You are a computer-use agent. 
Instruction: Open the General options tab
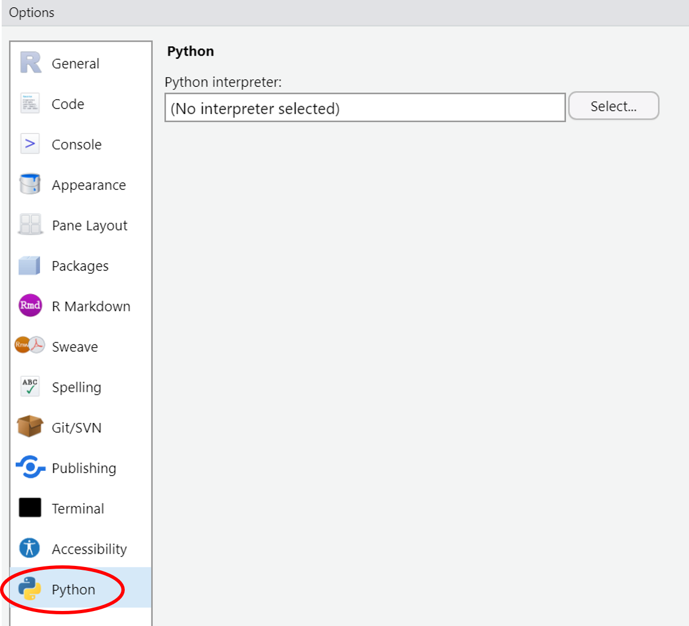click(81, 63)
